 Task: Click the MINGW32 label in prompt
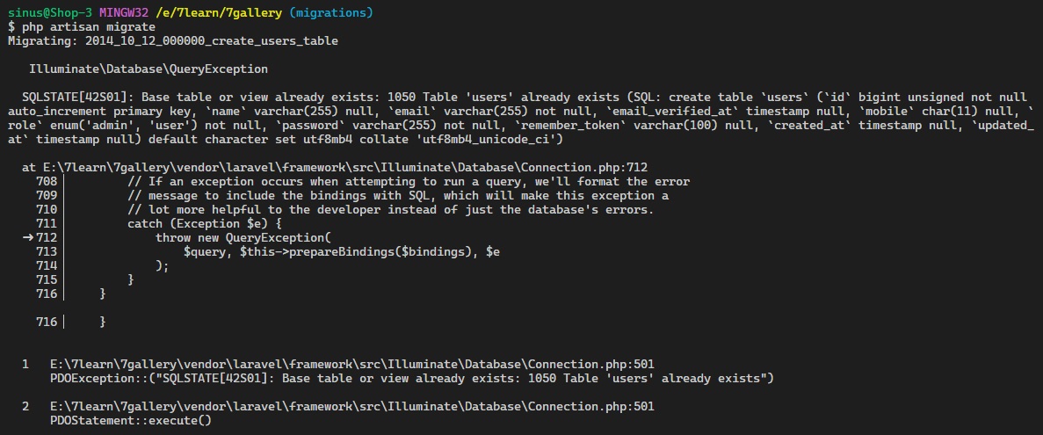pyautogui.click(x=123, y=13)
